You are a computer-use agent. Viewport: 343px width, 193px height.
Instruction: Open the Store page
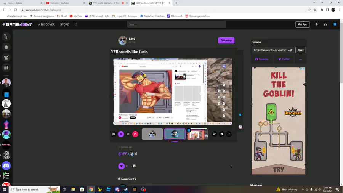[x=64, y=24]
